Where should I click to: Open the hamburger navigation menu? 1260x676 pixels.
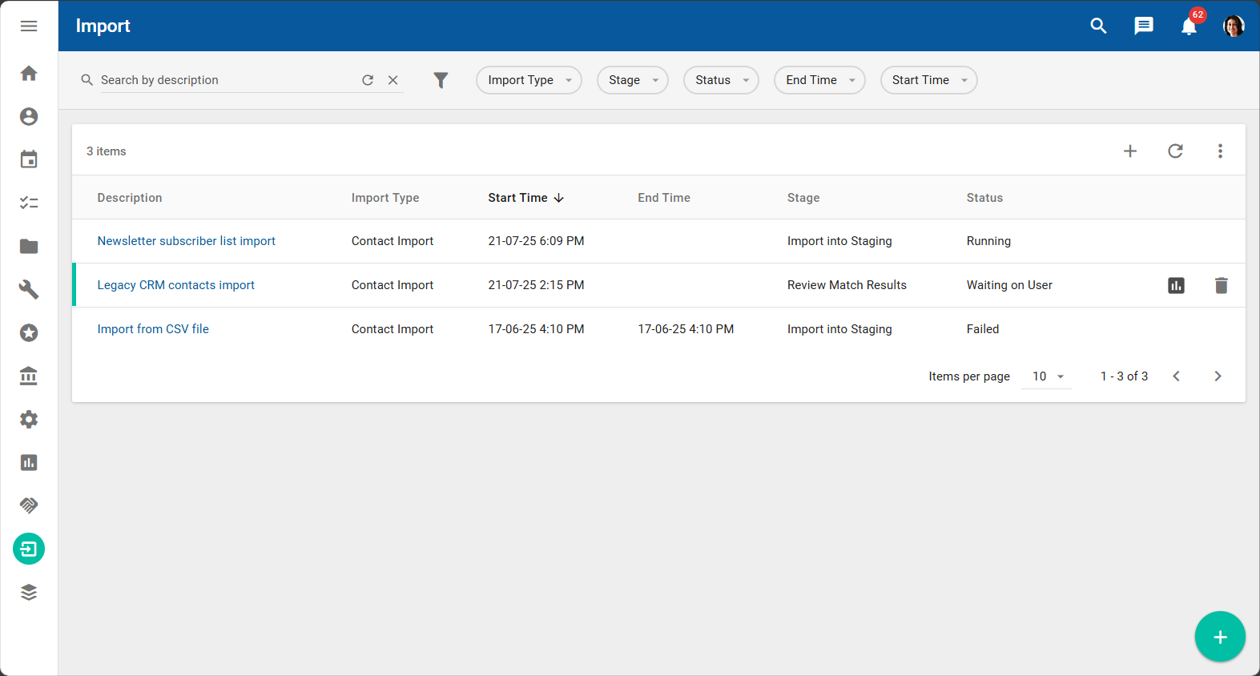pyautogui.click(x=29, y=26)
